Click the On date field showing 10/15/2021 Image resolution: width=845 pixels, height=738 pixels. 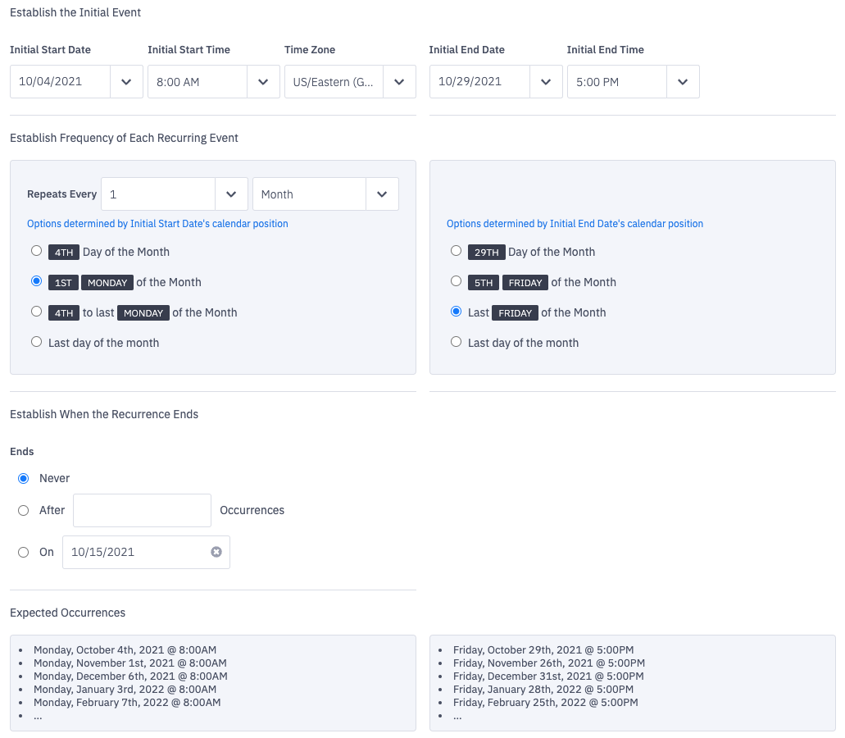(x=135, y=552)
